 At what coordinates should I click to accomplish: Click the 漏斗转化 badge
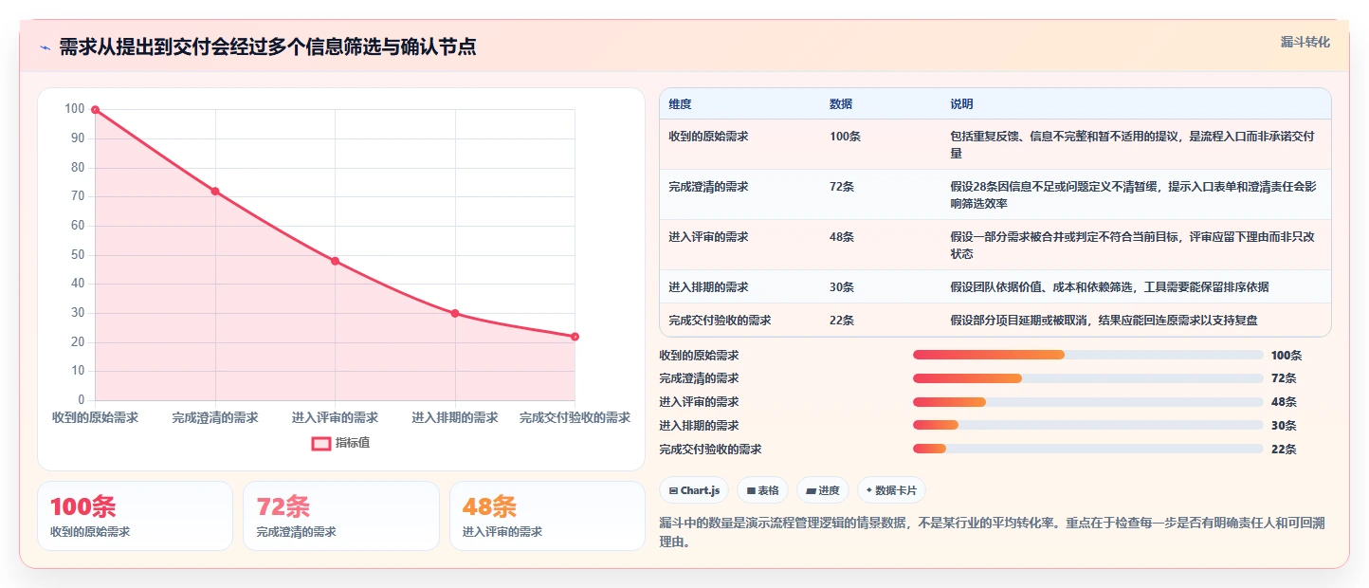pos(1305,43)
